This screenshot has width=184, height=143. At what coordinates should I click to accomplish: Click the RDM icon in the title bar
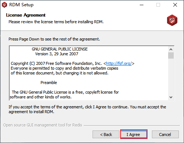click(x=4, y=5)
